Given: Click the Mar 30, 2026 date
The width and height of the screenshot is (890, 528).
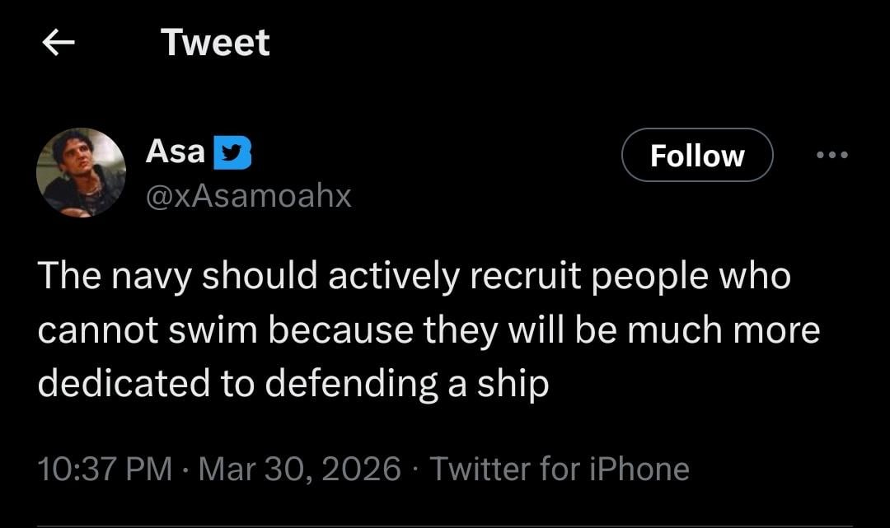Looking at the screenshot, I should (x=300, y=469).
